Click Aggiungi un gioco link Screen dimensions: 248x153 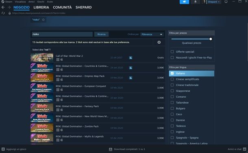pyautogui.click(x=16, y=149)
